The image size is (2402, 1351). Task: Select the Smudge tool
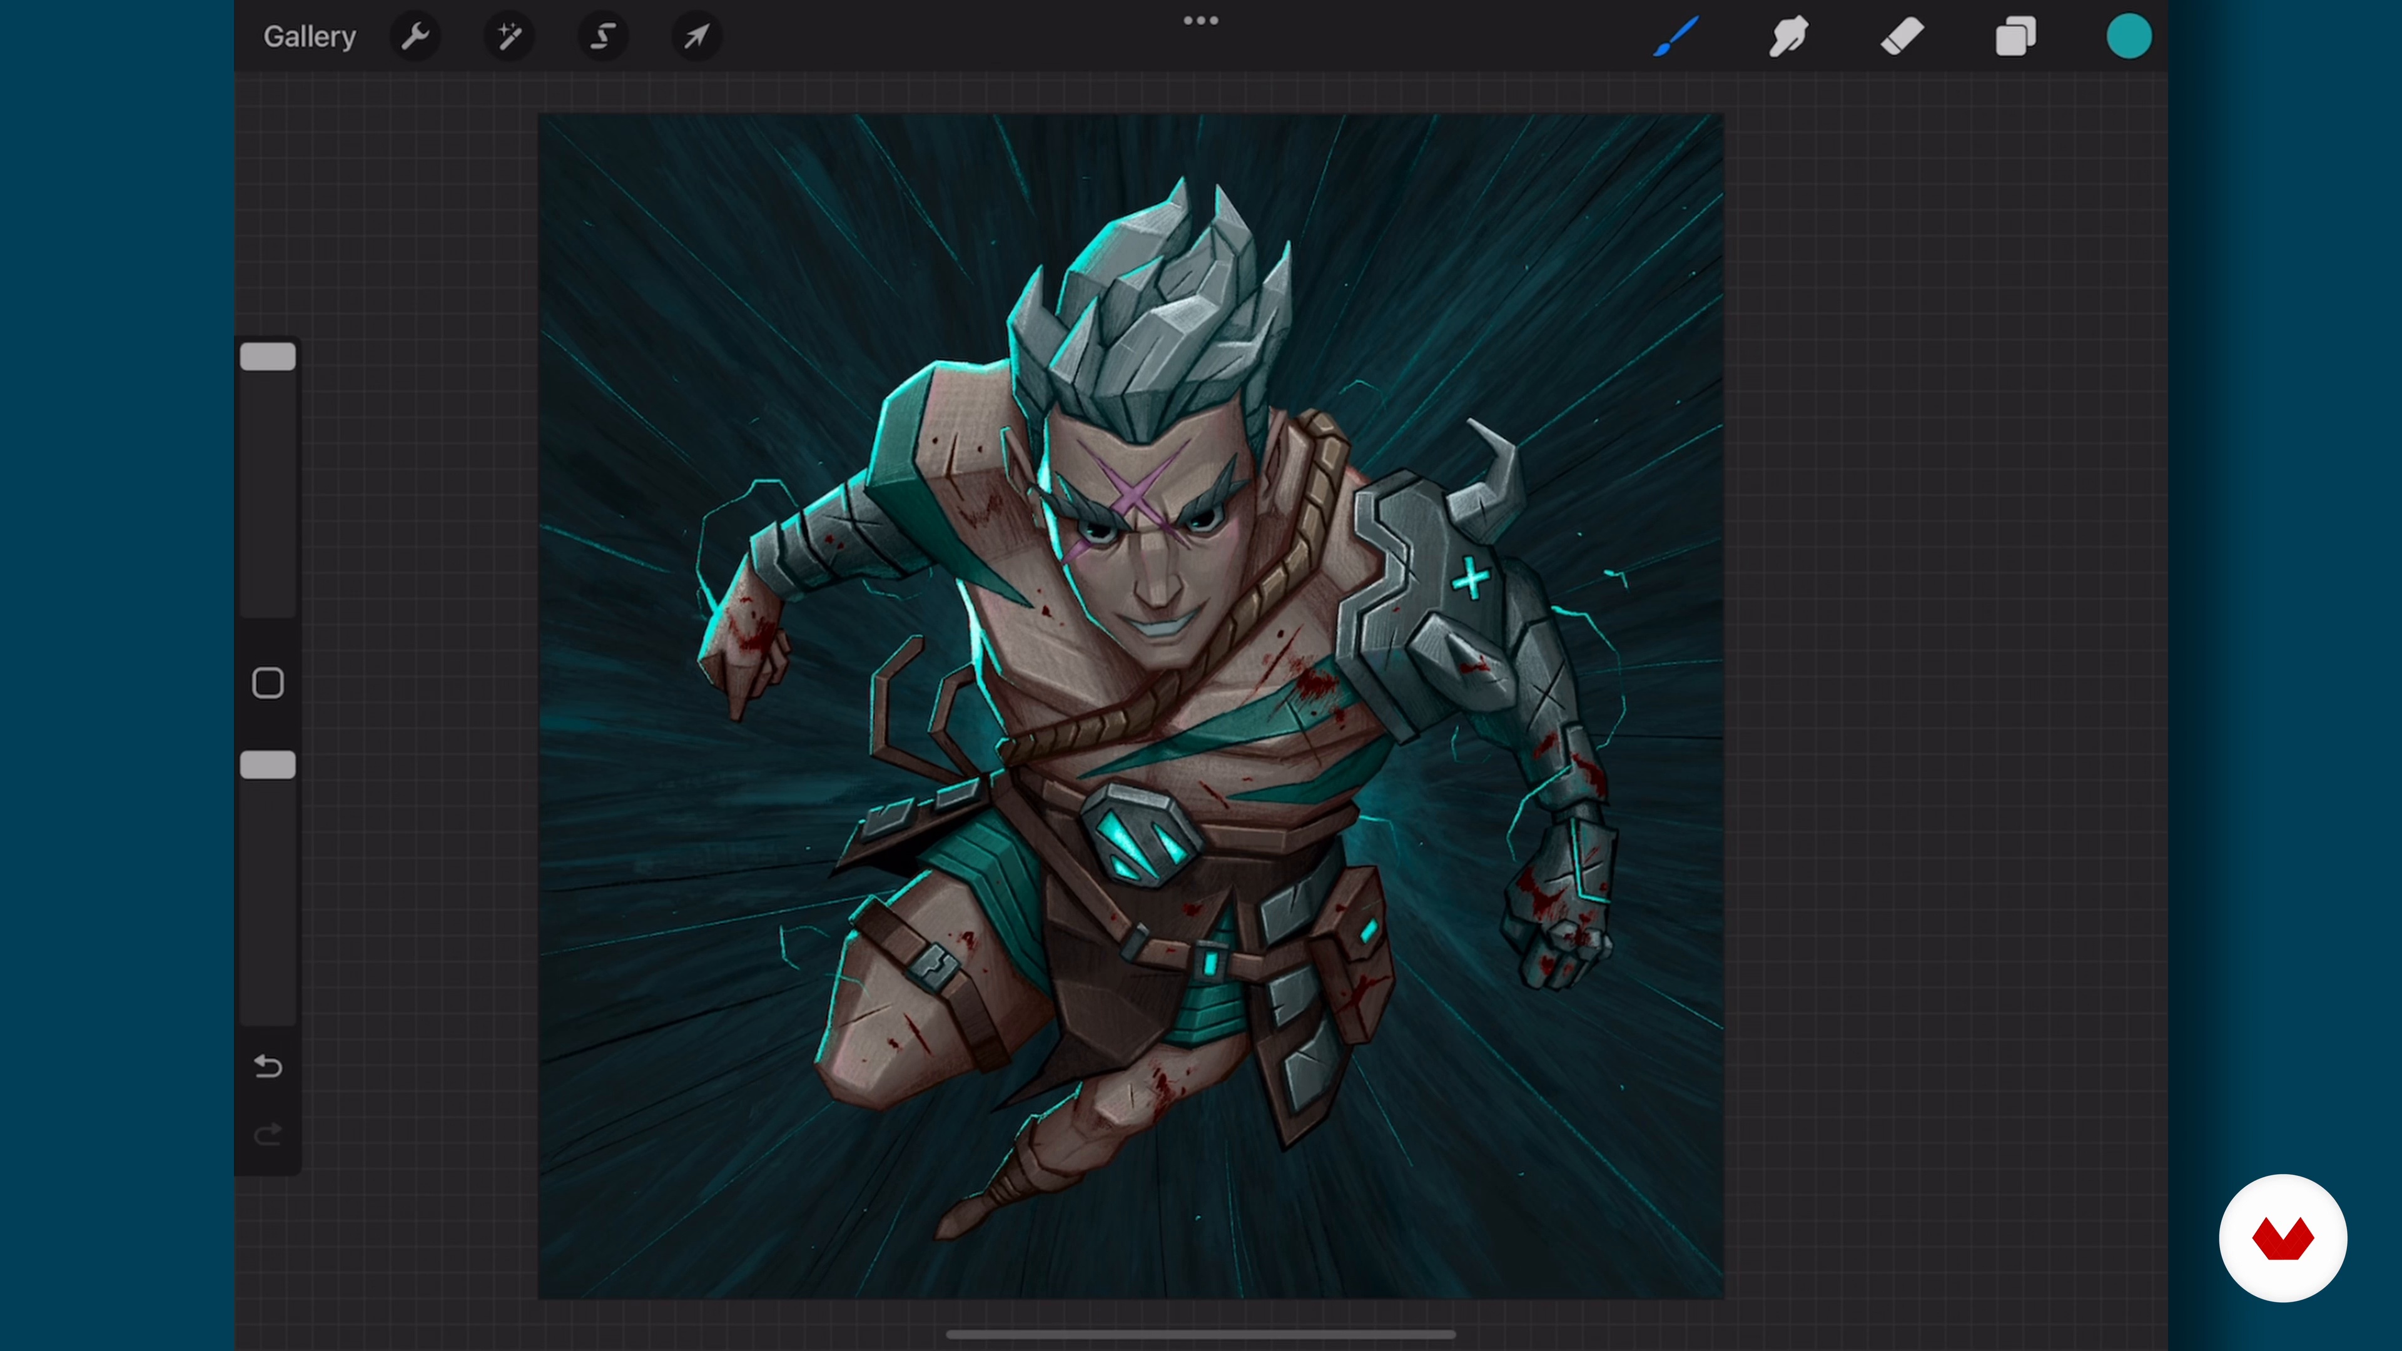(x=1788, y=38)
